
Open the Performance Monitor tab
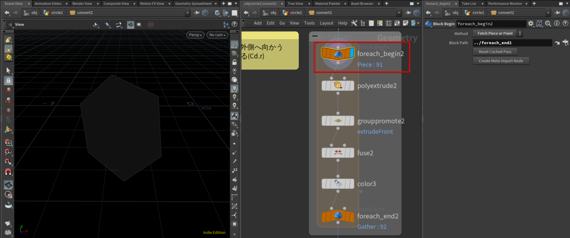pos(505,3)
